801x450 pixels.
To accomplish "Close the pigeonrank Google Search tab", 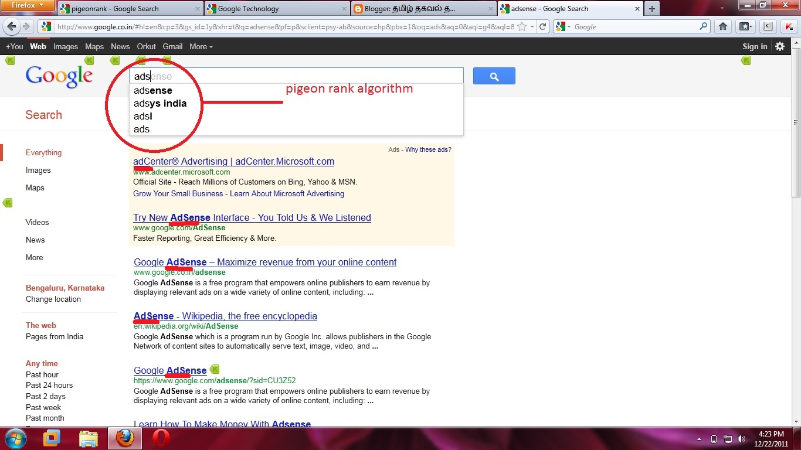I will pos(196,9).
